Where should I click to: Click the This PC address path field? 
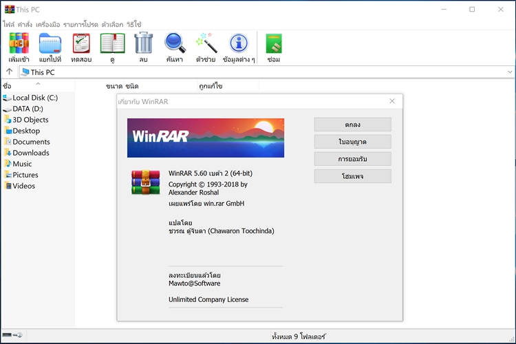click(x=266, y=72)
